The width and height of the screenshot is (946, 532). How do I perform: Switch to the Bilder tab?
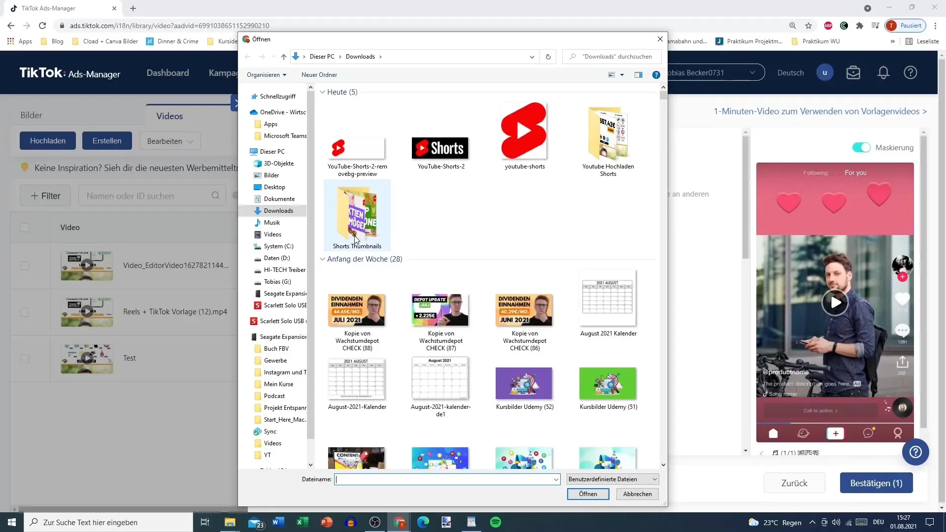click(x=31, y=115)
